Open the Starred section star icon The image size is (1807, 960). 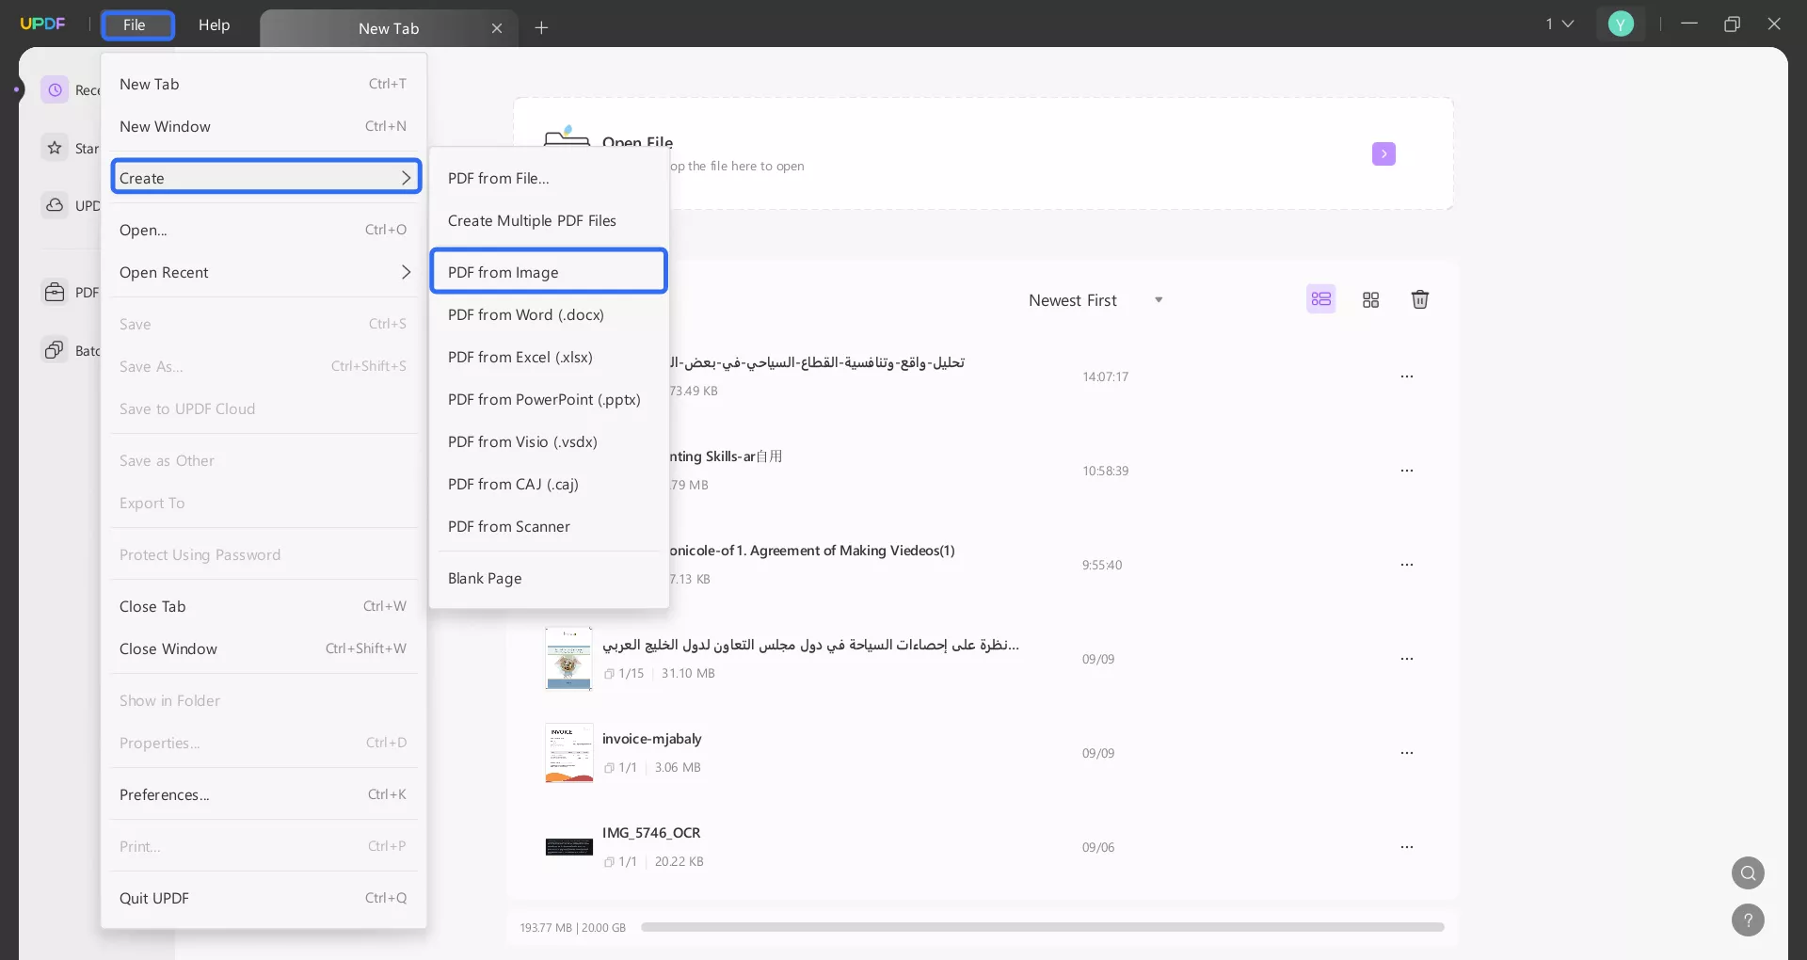[56, 148]
